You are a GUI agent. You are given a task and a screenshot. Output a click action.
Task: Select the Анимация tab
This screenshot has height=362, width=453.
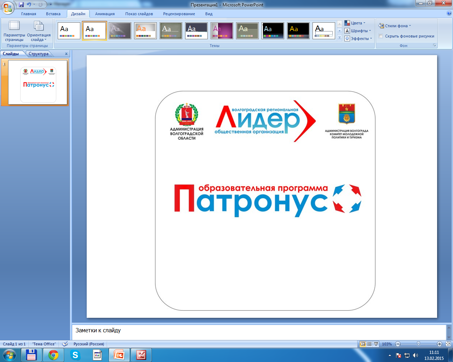pos(105,14)
